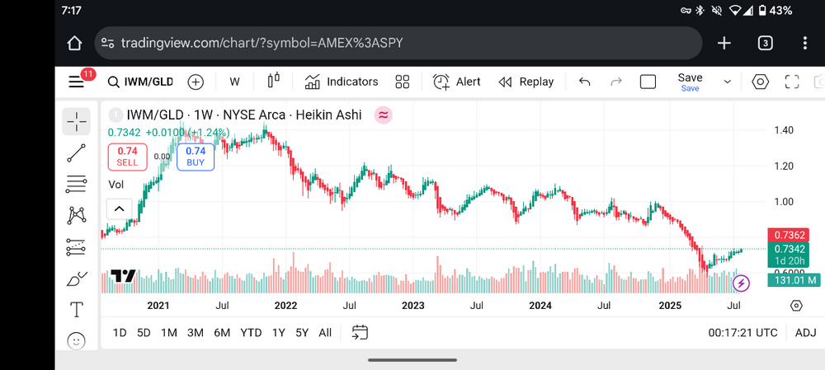The height and width of the screenshot is (370, 825).
Task: Set the range to YTD
Action: 251,333
